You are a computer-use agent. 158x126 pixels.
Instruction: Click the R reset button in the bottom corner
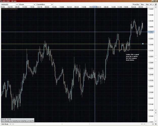pos(156,124)
